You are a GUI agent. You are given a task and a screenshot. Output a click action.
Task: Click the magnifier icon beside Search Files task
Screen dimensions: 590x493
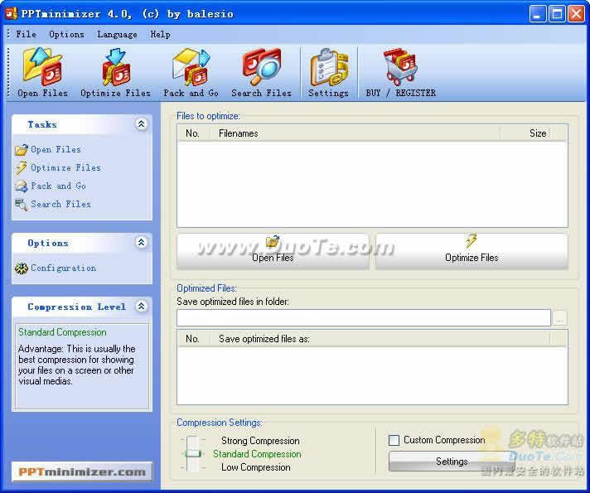21,205
